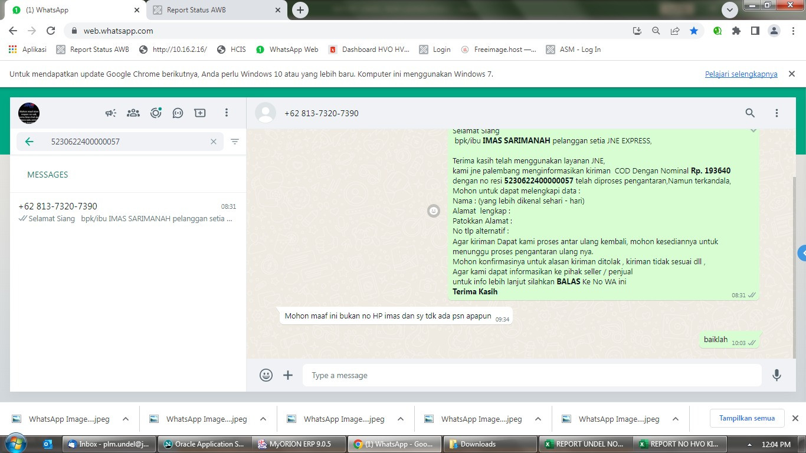Search within the current conversation
The width and height of the screenshot is (806, 453).
tap(750, 113)
